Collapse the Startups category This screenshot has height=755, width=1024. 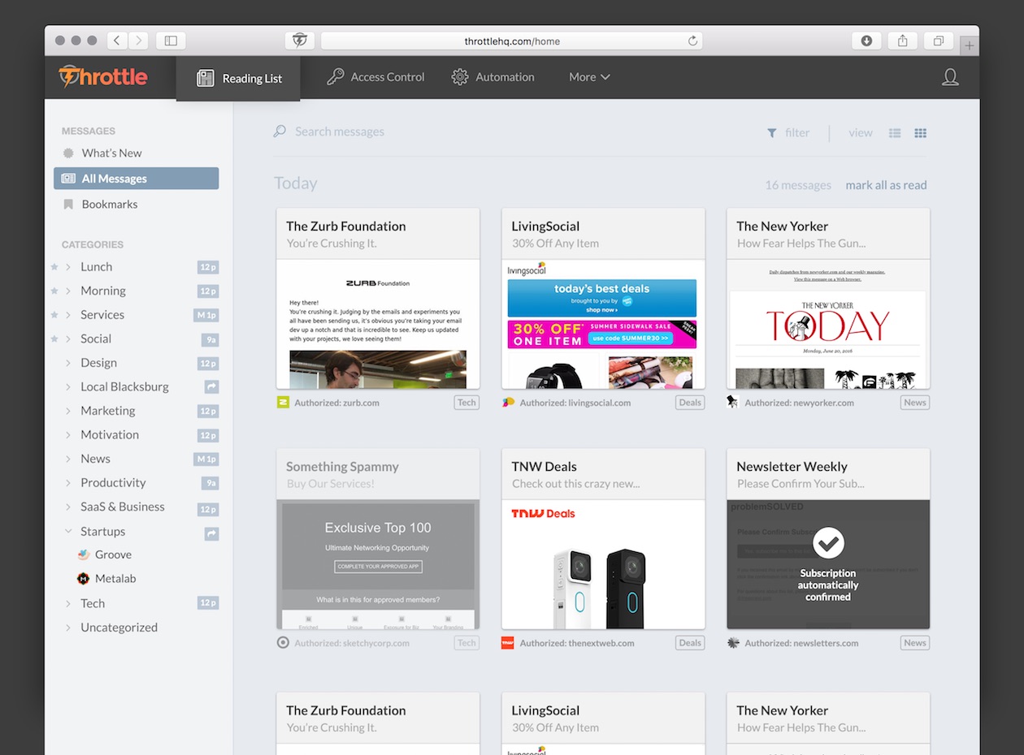[x=68, y=532]
